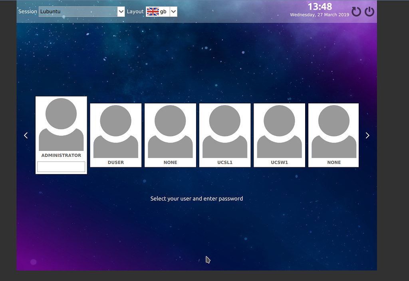
Task: Click the British flag keyboard layout icon
Action: click(x=152, y=12)
